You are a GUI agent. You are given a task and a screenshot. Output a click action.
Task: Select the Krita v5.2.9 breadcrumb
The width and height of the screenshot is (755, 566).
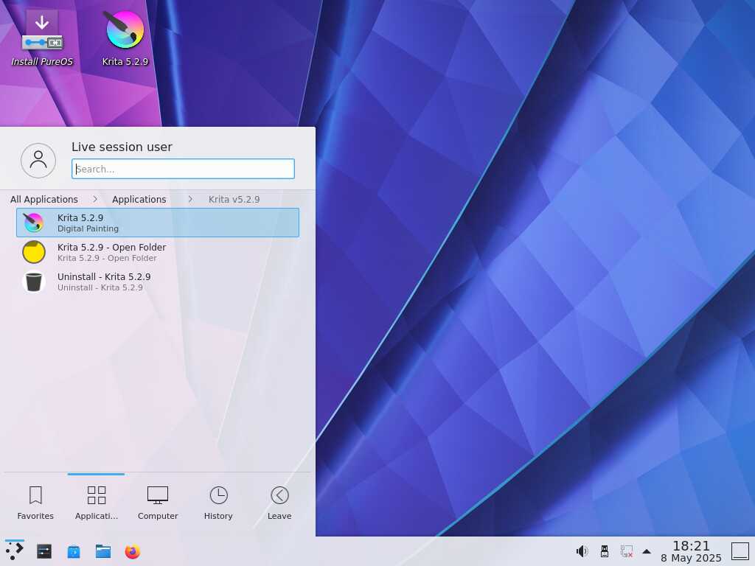234,199
